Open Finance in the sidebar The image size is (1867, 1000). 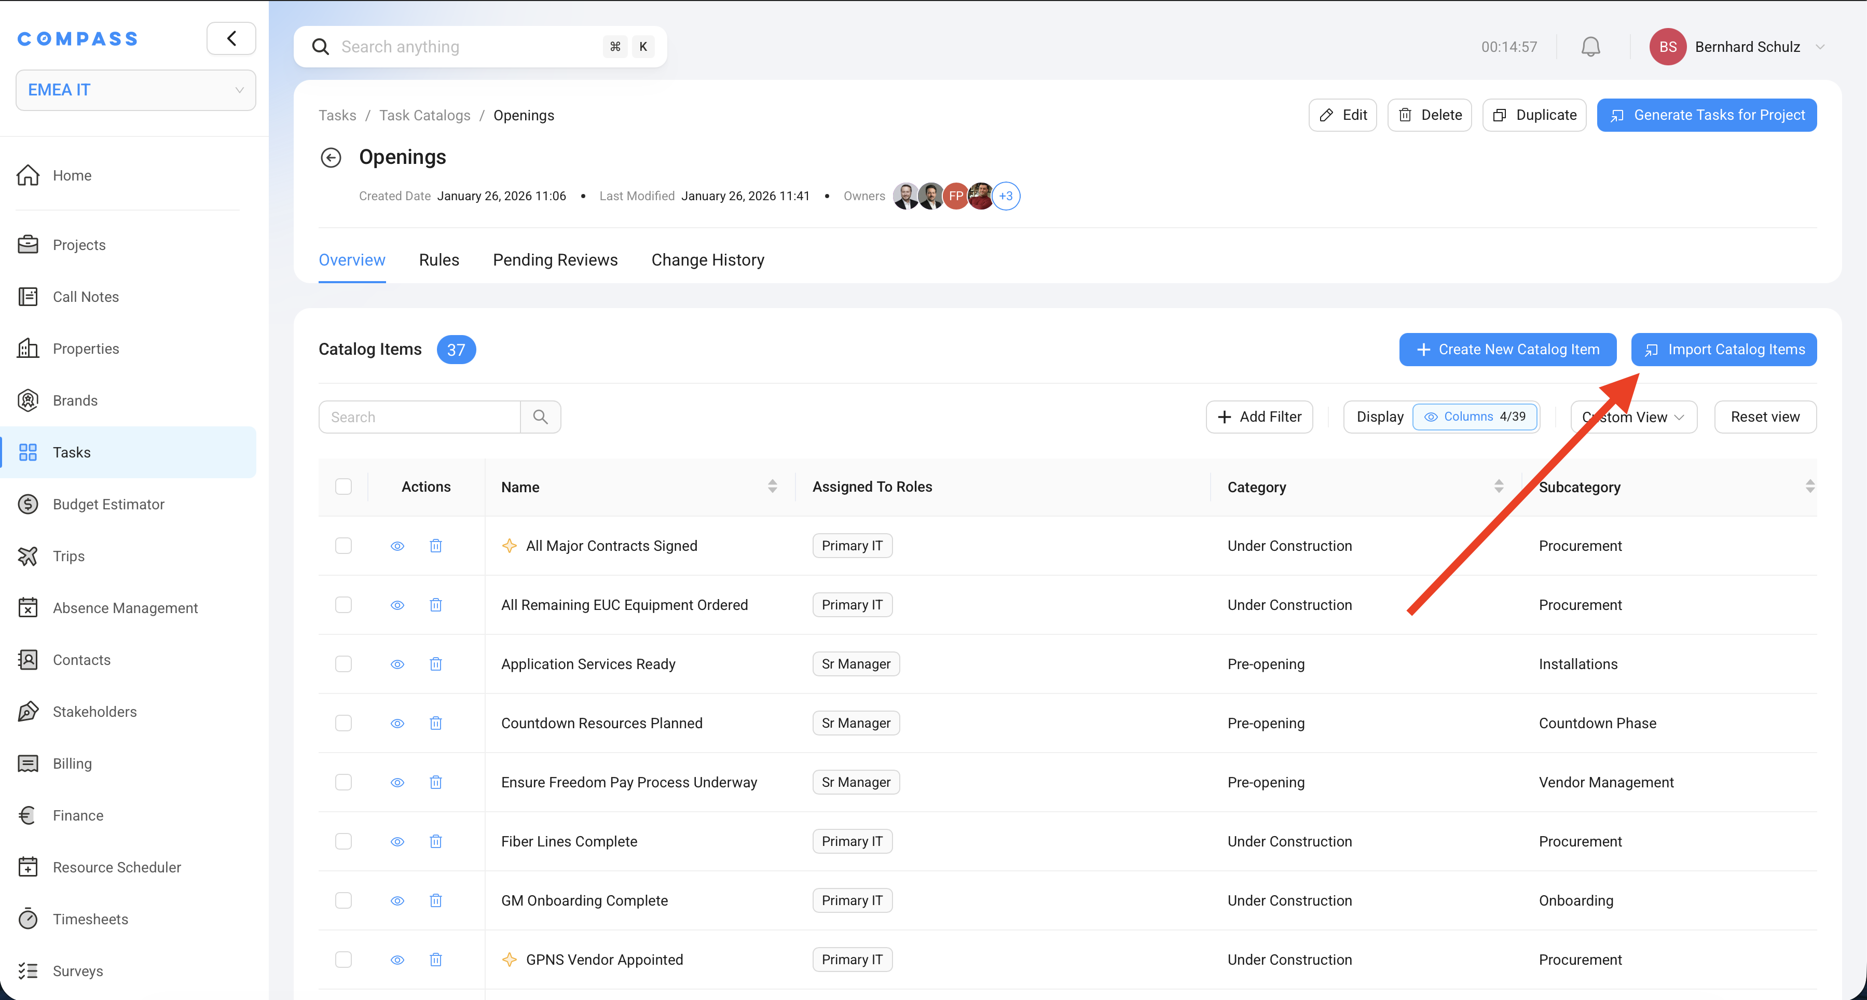click(128, 816)
